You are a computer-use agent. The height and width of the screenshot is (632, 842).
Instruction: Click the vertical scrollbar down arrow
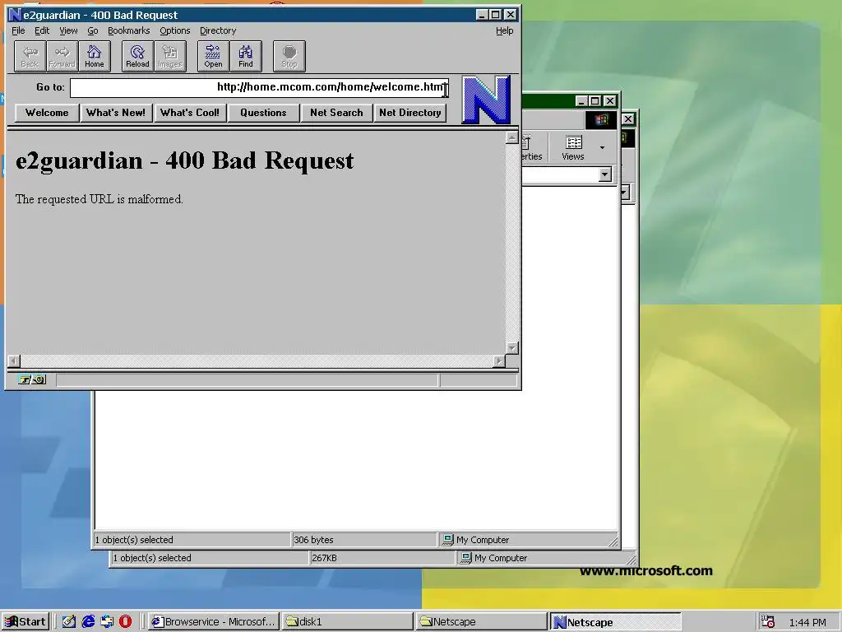coord(512,348)
